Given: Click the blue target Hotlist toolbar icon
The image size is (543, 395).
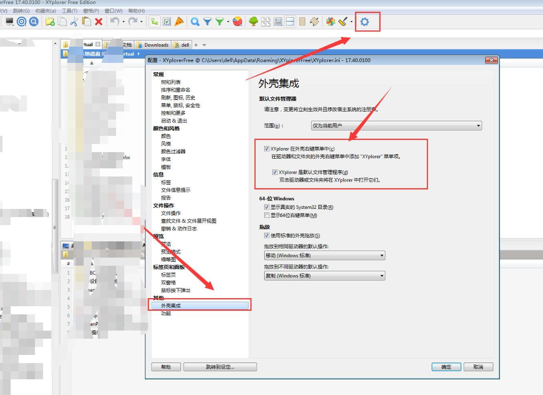Looking at the screenshot, I should tap(21, 22).
